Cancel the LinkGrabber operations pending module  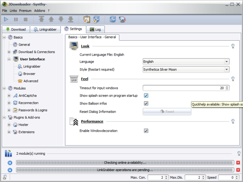point(238,170)
